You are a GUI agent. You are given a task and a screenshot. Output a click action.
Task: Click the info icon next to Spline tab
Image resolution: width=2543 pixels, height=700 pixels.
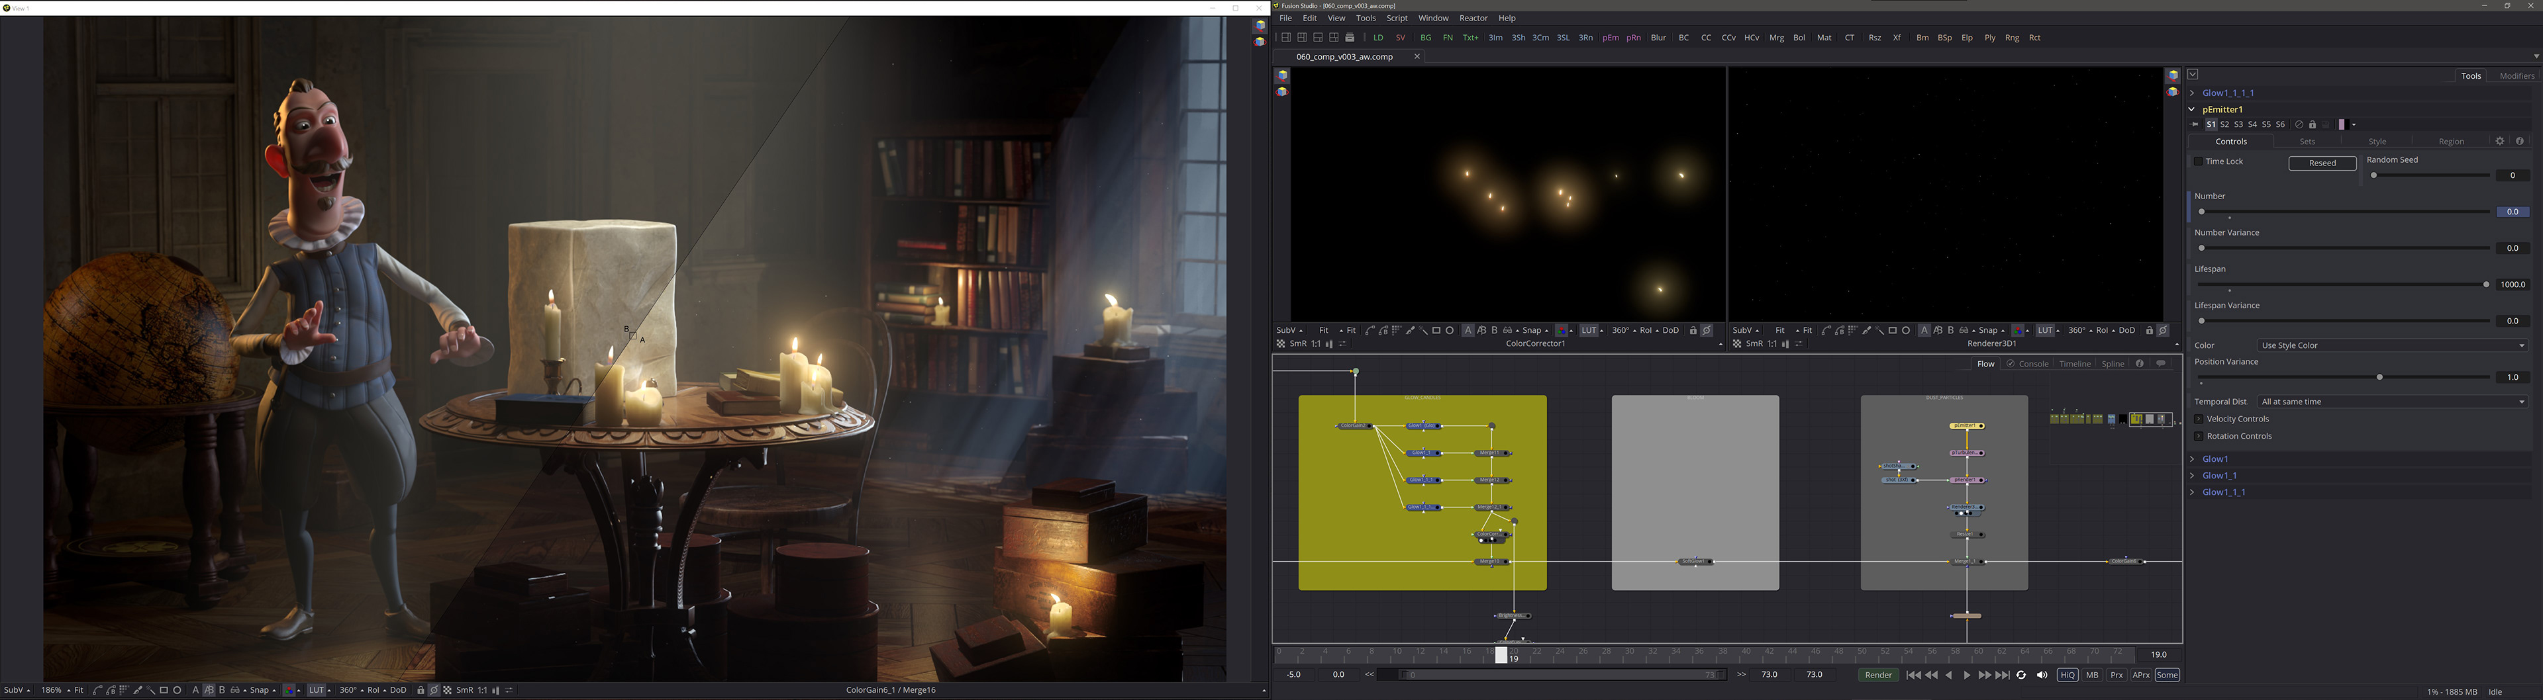coord(2139,364)
